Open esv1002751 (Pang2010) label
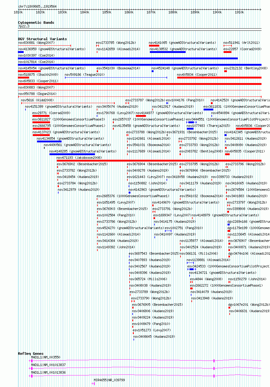 (x=184, y=228)
